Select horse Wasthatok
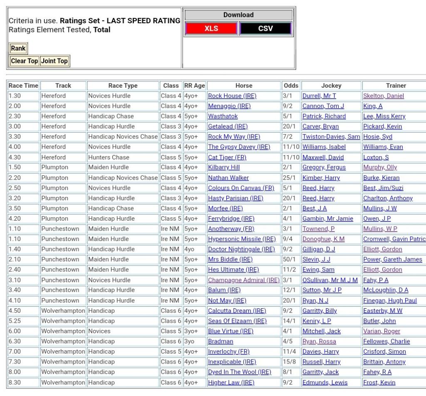The height and width of the screenshot is (396, 426). point(223,116)
